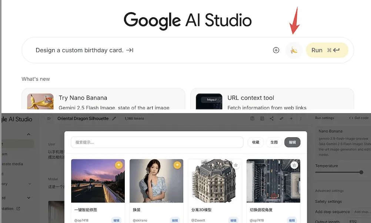The width and height of the screenshot is (371, 223).
Task: Open the Try Nano Banana card
Action: tap(103, 99)
